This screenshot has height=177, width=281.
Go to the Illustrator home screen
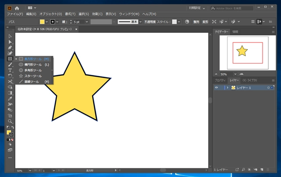click(17, 8)
